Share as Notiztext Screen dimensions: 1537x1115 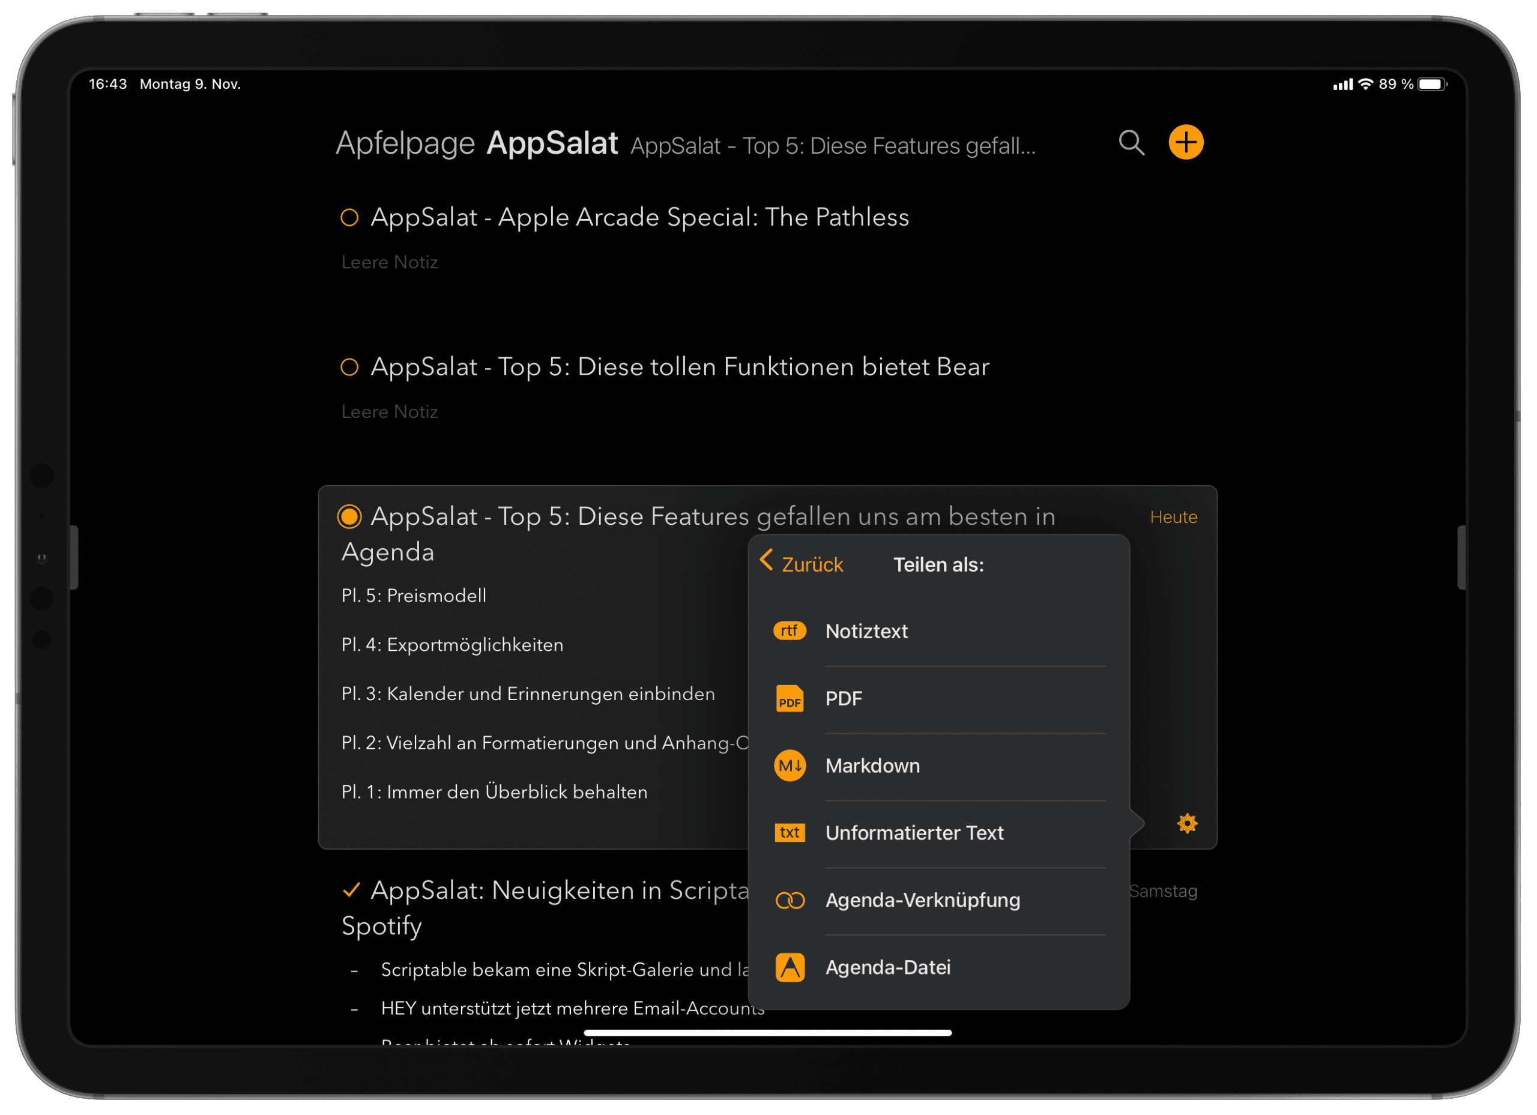pos(938,632)
